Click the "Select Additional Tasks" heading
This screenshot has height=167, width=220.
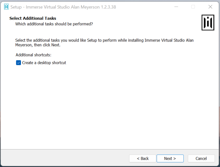pyautogui.click(x=33, y=18)
